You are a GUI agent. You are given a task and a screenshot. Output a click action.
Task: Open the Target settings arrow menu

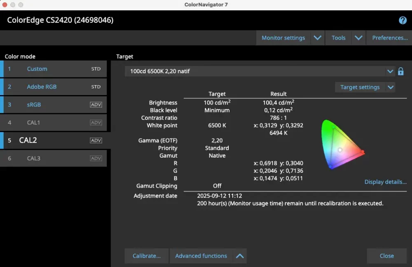(x=391, y=87)
